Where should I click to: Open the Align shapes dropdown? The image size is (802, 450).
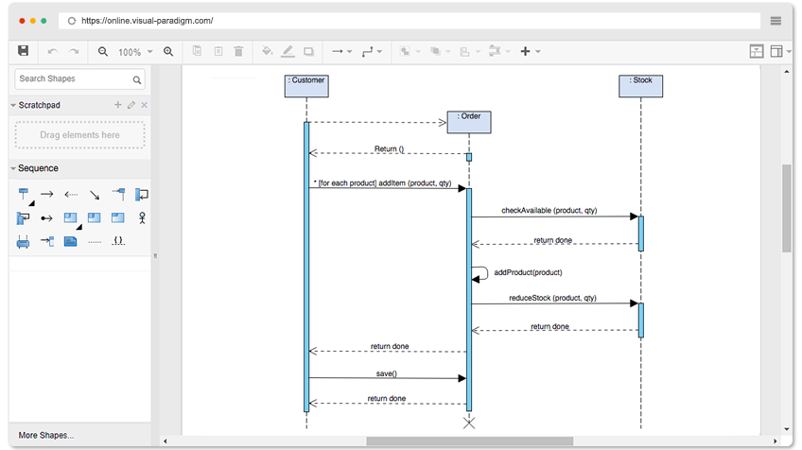470,52
